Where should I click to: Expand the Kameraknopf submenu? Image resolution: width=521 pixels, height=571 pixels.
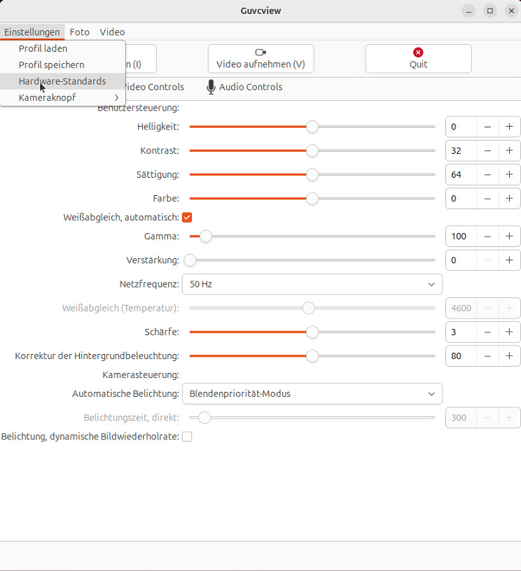[62, 97]
